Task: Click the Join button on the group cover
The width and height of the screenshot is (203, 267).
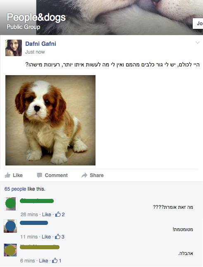Action: tap(198, 24)
